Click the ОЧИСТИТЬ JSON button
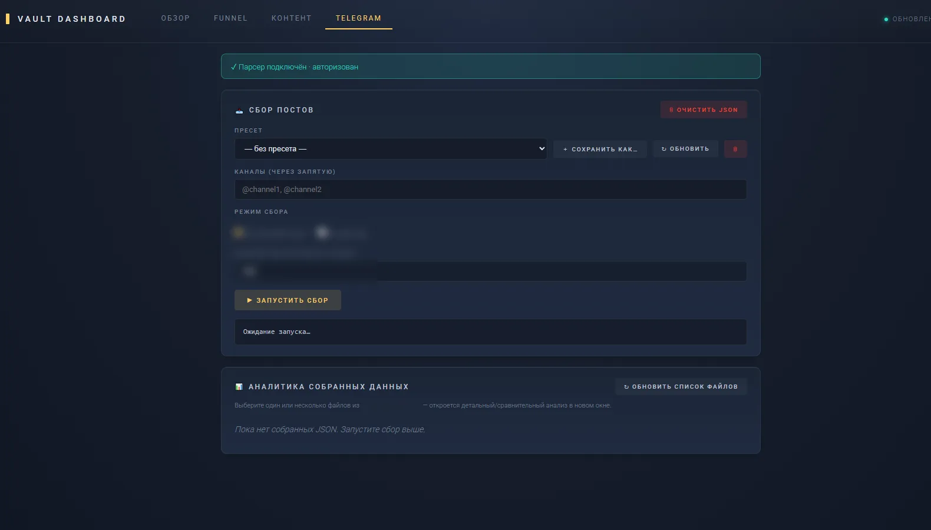931x530 pixels. coord(704,110)
